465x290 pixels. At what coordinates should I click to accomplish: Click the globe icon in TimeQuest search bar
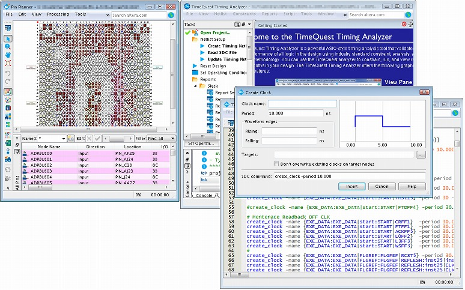click(409, 14)
